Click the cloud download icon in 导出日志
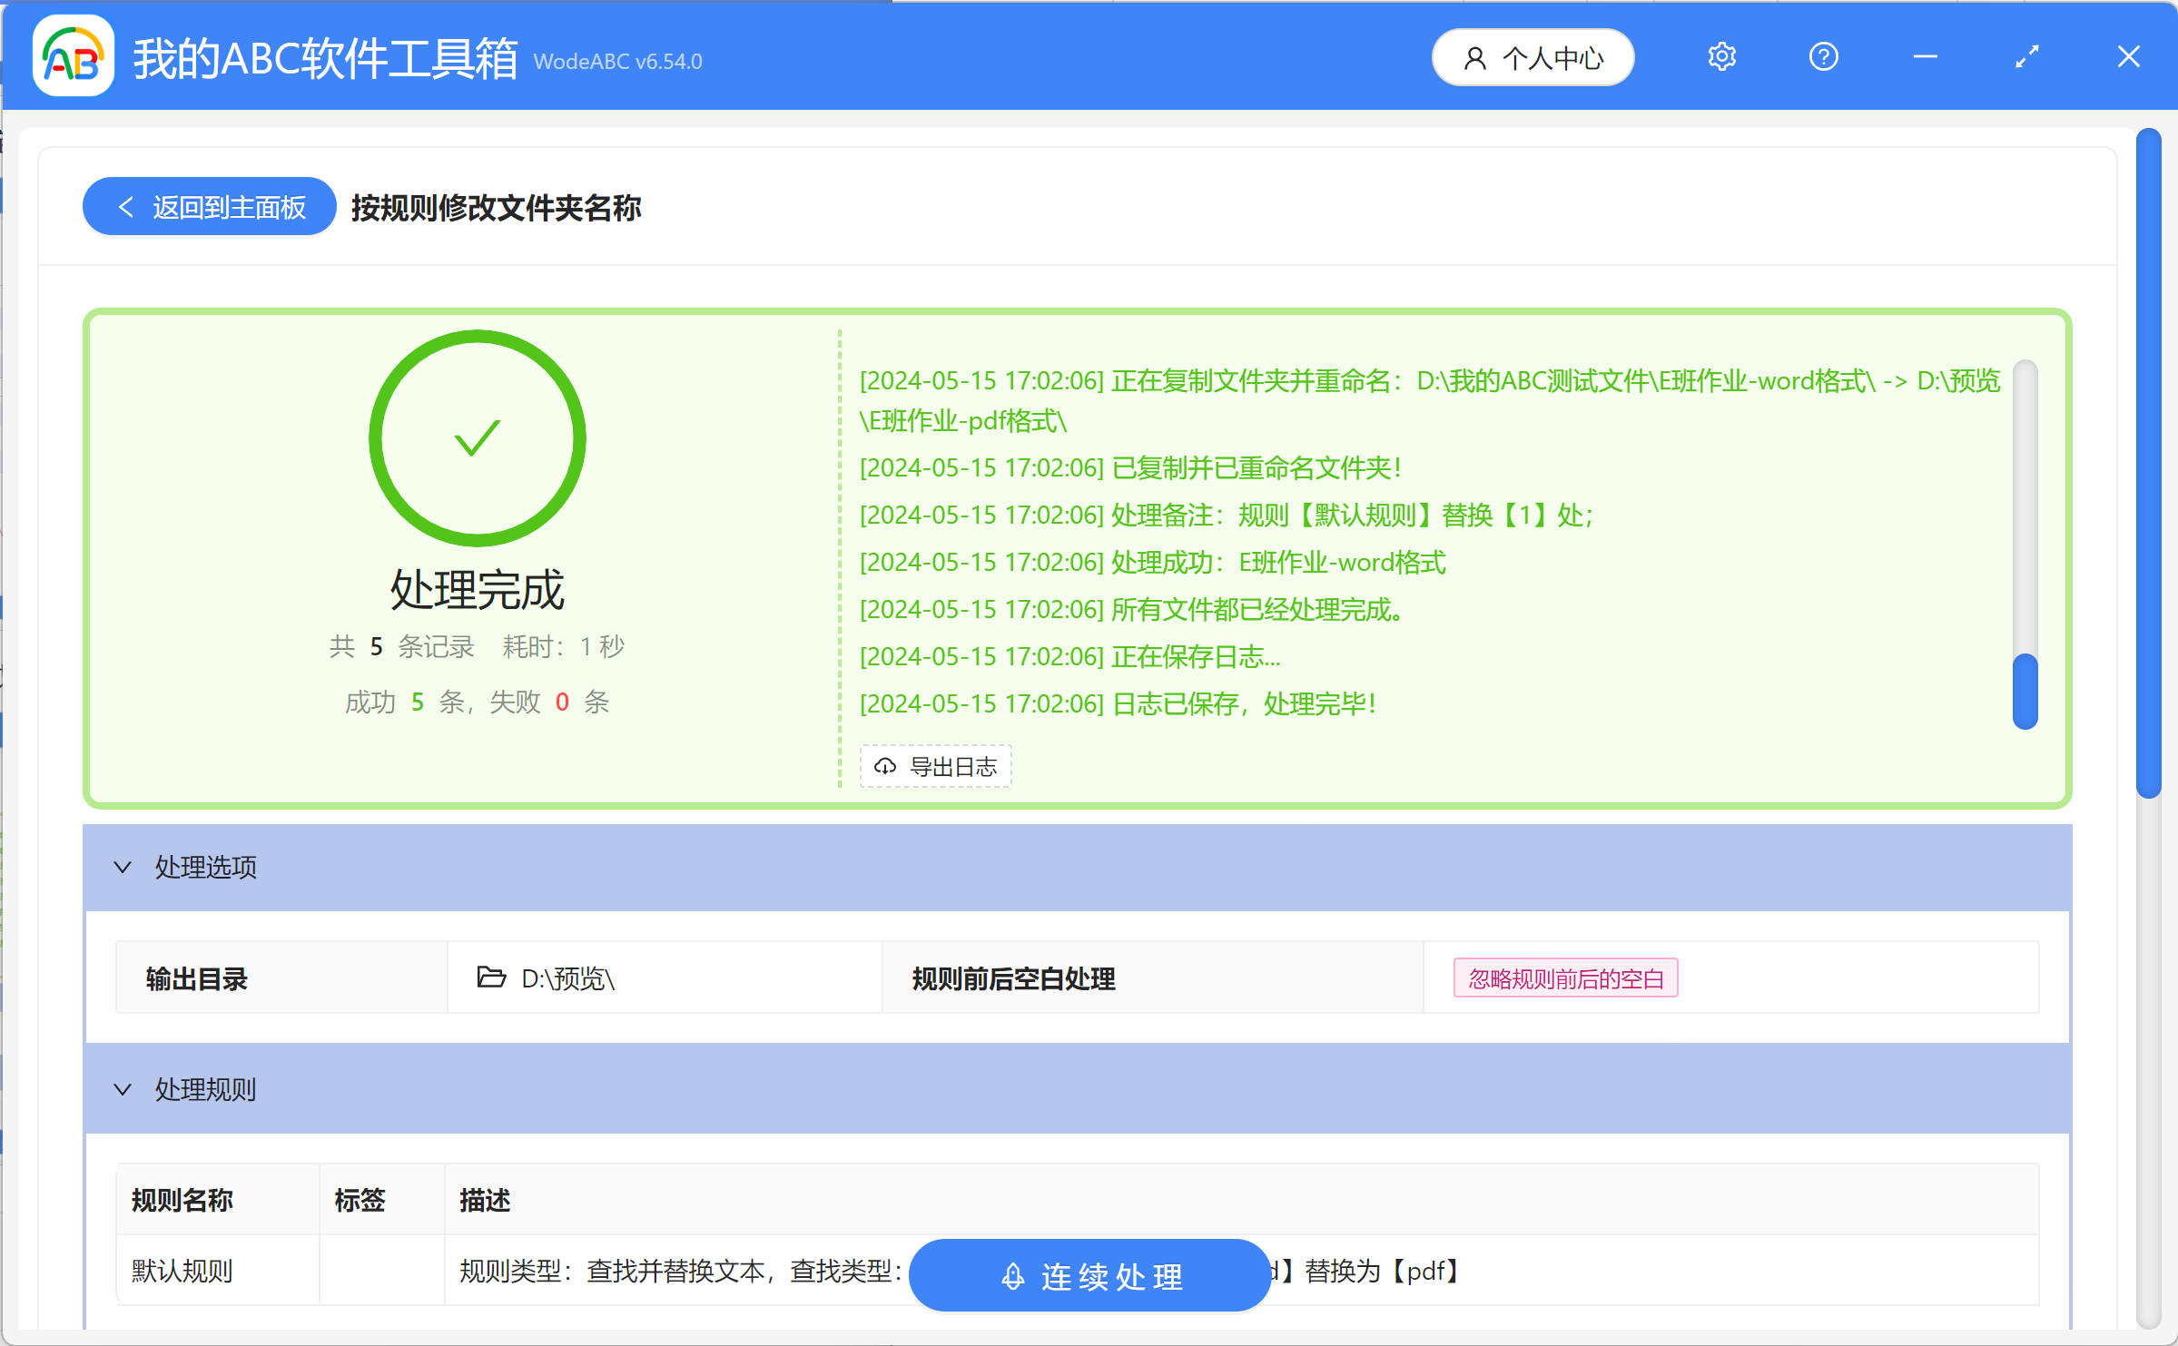 [886, 765]
